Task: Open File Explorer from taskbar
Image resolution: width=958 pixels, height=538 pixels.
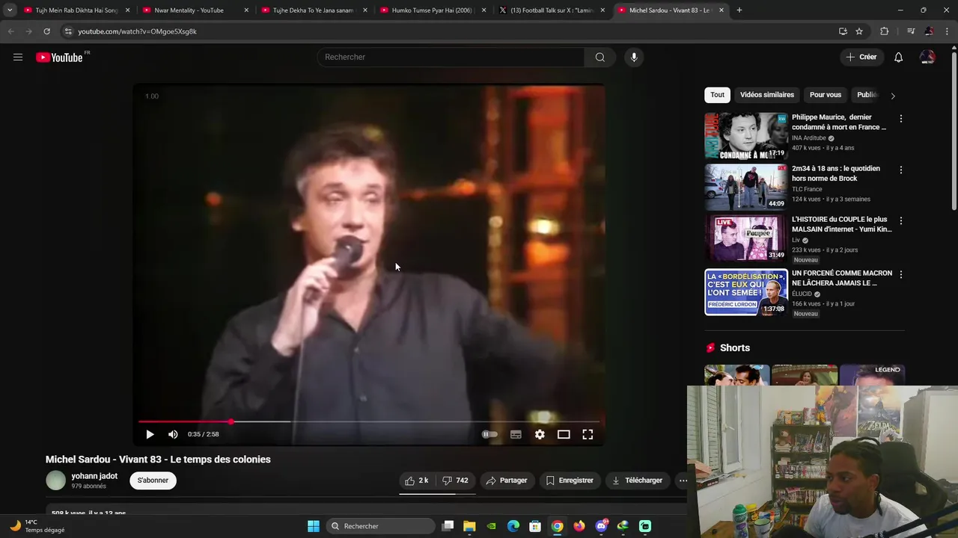Action: click(469, 526)
